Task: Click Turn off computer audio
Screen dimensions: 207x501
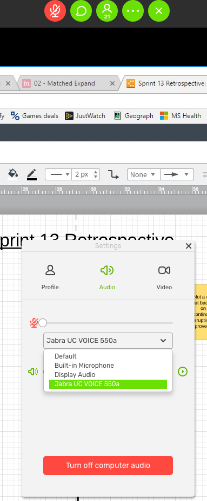Action: click(108, 466)
